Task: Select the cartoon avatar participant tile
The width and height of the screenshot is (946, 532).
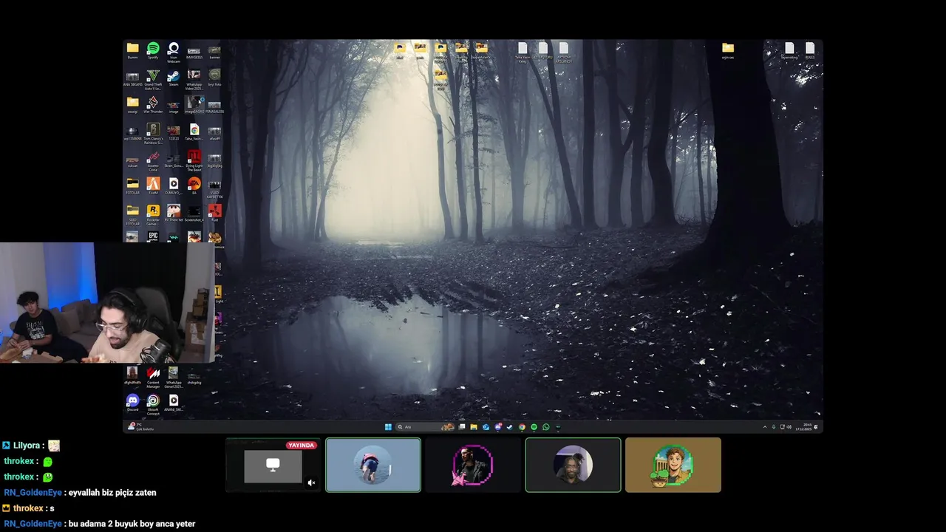Action: click(x=673, y=465)
